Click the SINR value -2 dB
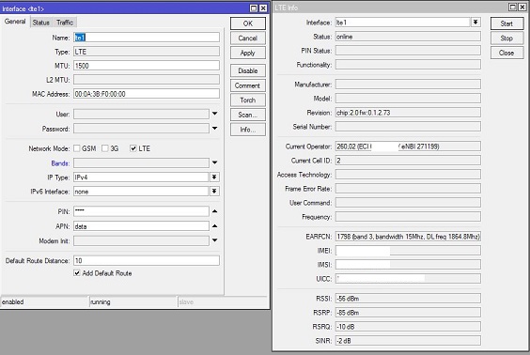530x355 pixels. pyautogui.click(x=408, y=341)
